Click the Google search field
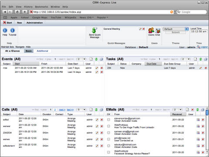Screen dimensions: 209x157 click(192, 12)
